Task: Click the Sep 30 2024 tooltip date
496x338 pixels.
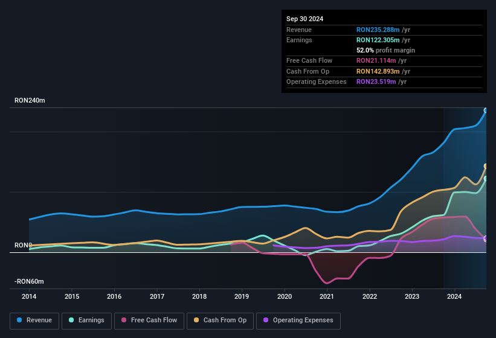Action: pyautogui.click(x=304, y=19)
